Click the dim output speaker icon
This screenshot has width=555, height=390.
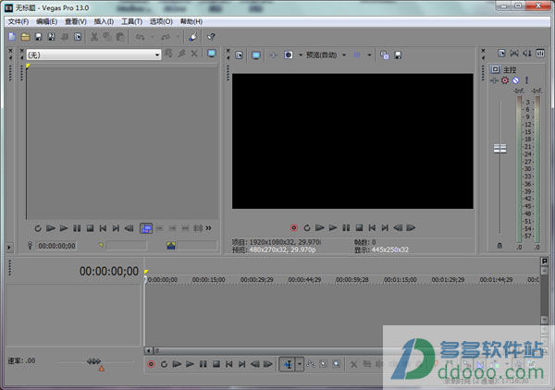(527, 54)
